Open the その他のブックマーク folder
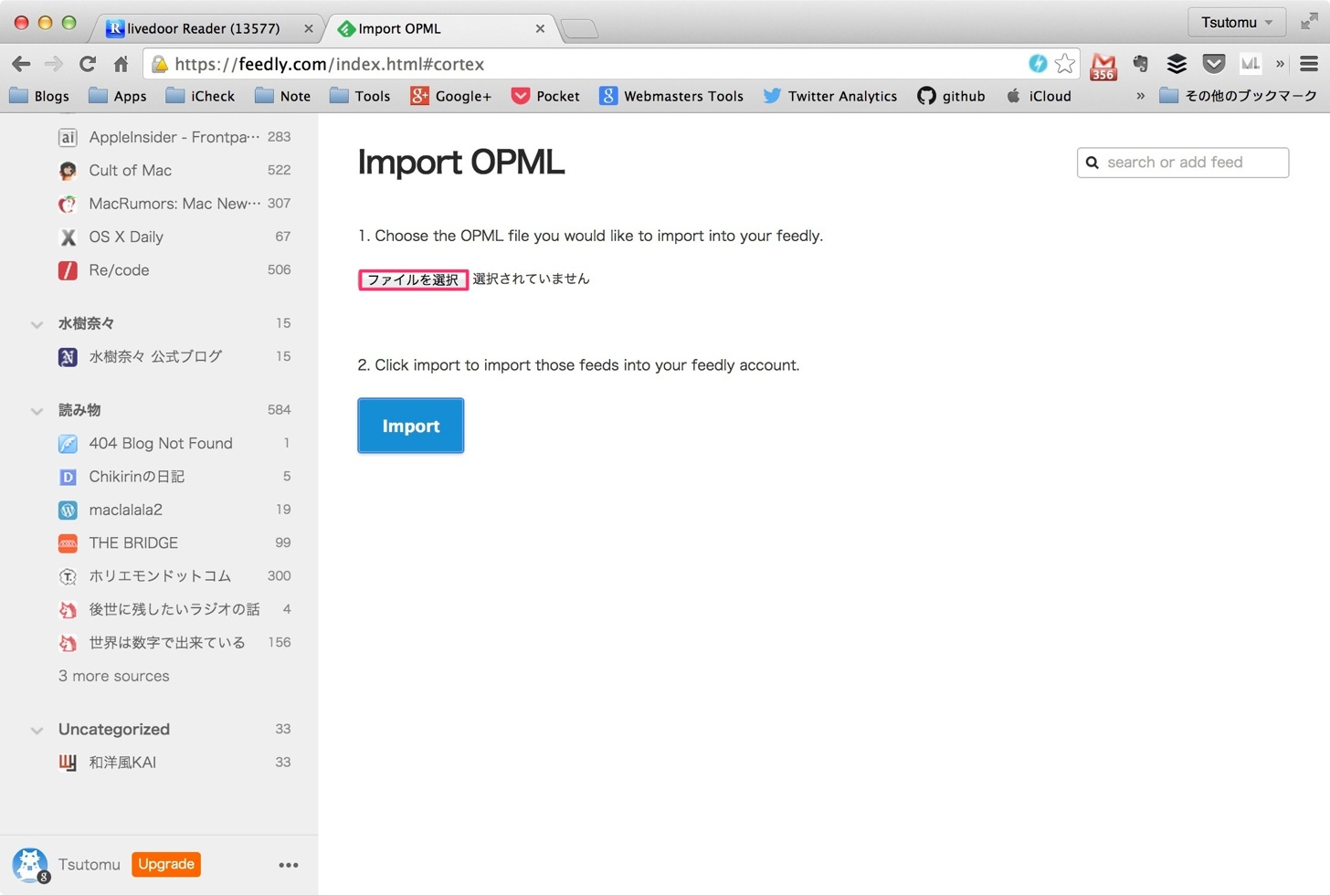This screenshot has width=1330, height=895. pos(1238,96)
